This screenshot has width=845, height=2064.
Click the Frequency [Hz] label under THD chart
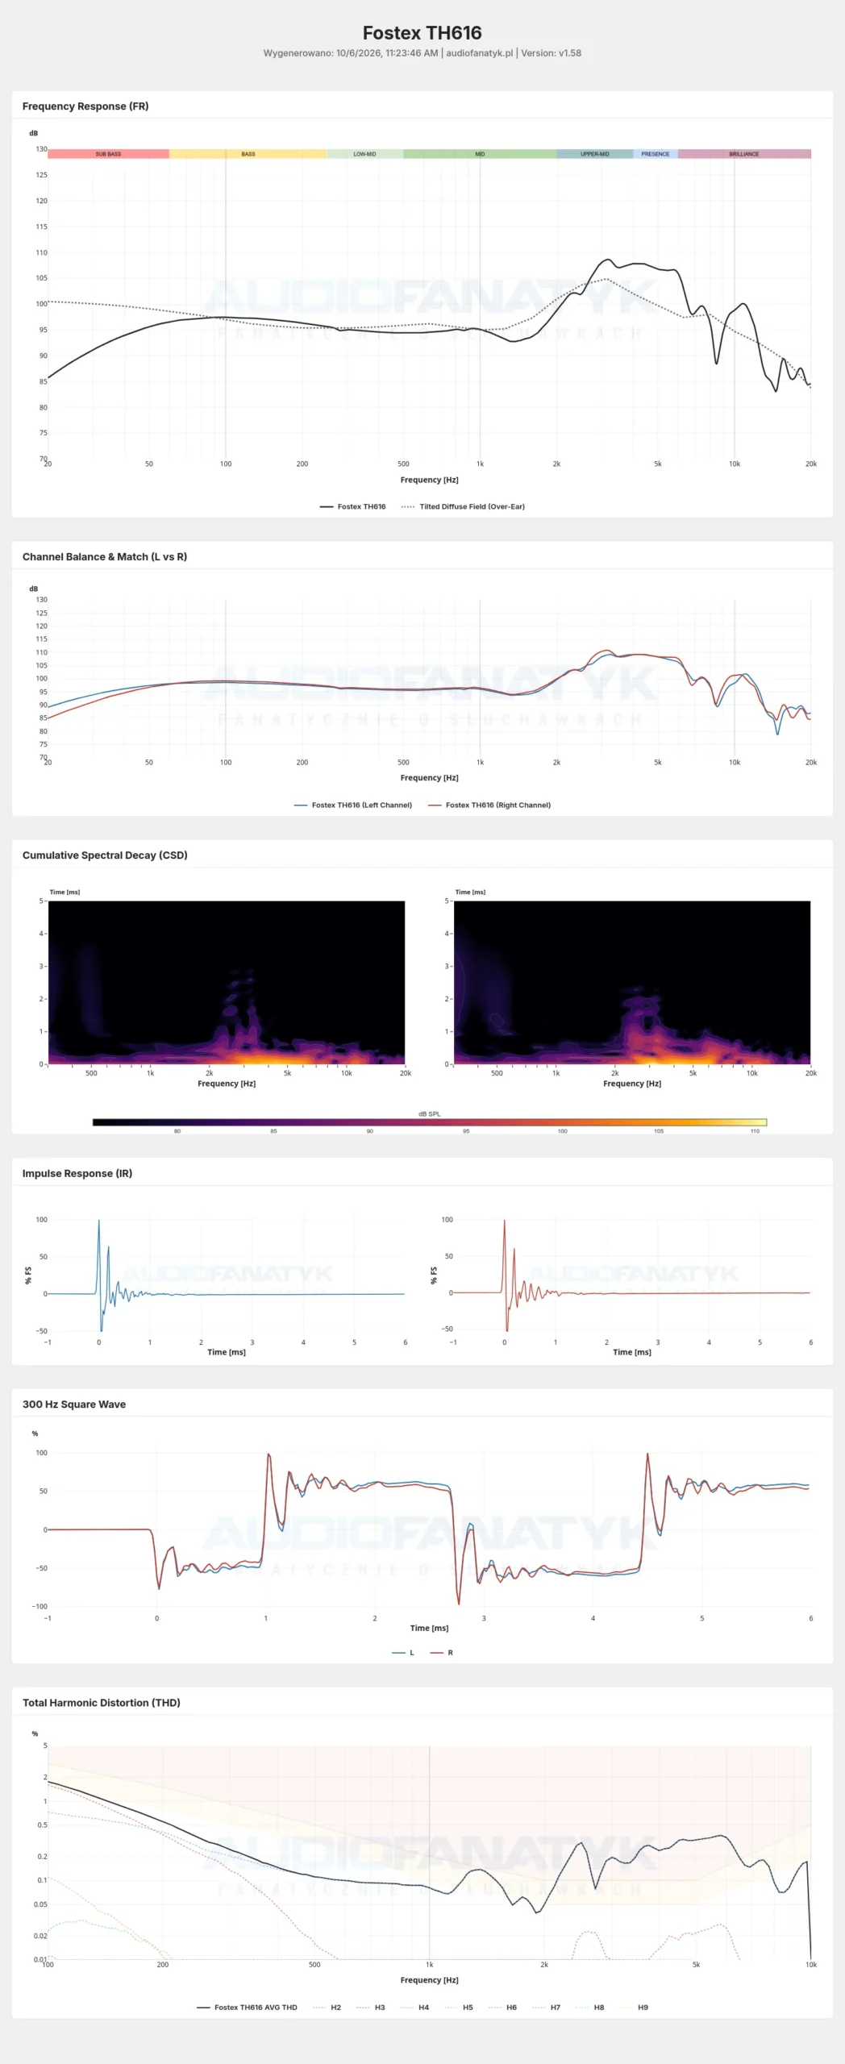pos(429,1979)
